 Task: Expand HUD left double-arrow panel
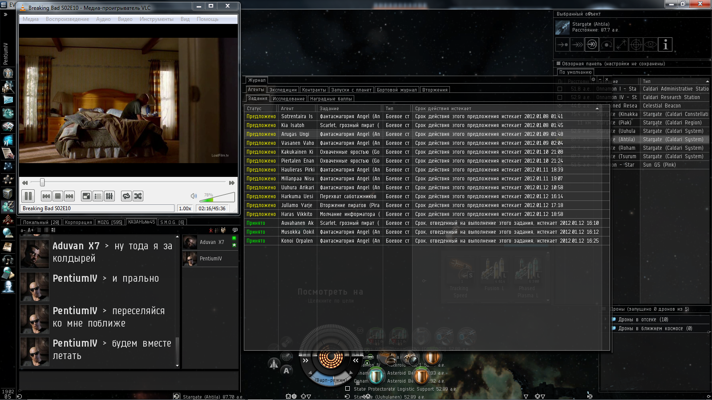pyautogui.click(x=305, y=360)
